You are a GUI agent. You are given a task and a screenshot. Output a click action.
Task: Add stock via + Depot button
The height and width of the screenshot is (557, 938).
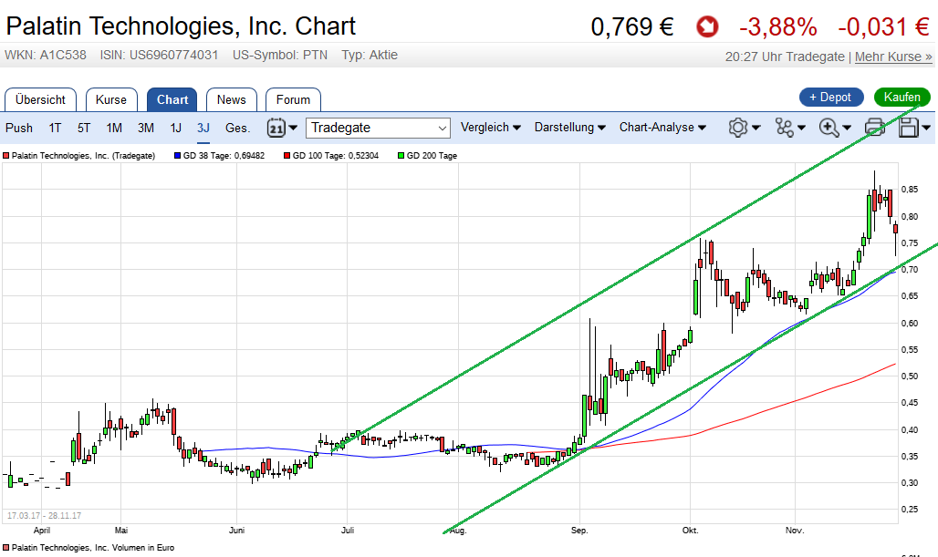pos(830,97)
